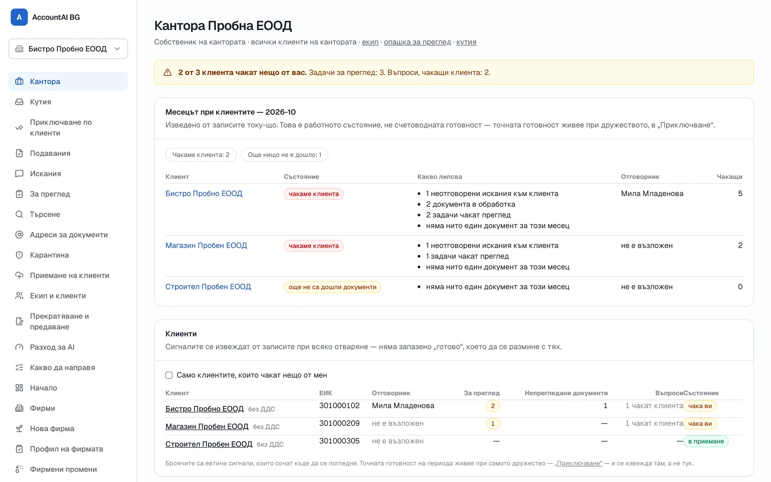Click the Прекратяване и предаване file icon

click(19, 321)
